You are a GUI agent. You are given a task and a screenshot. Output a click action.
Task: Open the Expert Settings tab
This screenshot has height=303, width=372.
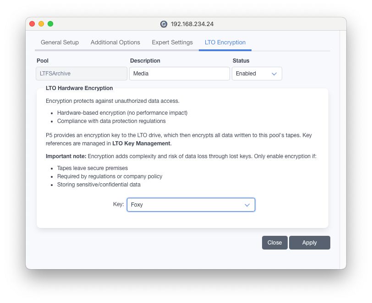point(172,43)
